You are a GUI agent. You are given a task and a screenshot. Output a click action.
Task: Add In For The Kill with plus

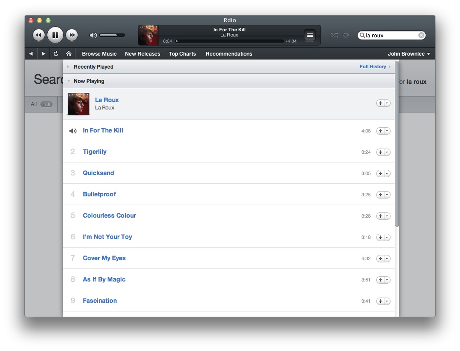click(x=380, y=131)
